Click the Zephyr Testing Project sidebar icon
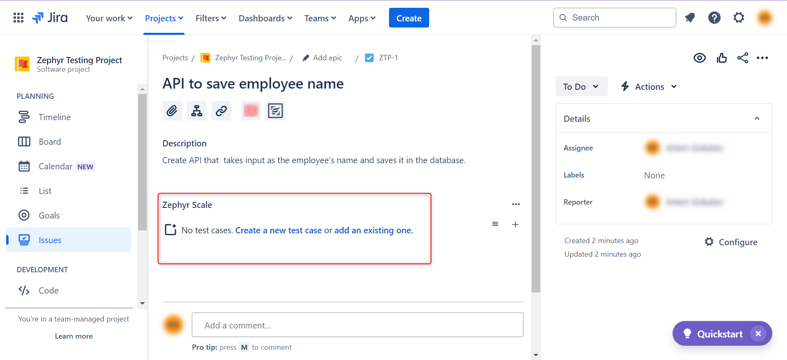Image resolution: width=787 pixels, height=360 pixels. pyautogui.click(x=22, y=64)
